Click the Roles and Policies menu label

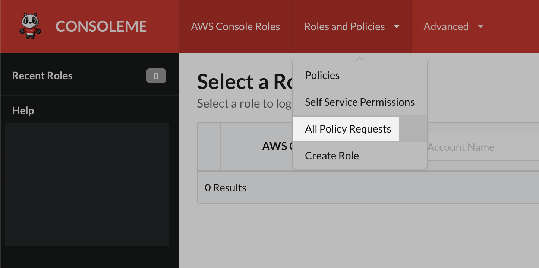pyautogui.click(x=344, y=26)
